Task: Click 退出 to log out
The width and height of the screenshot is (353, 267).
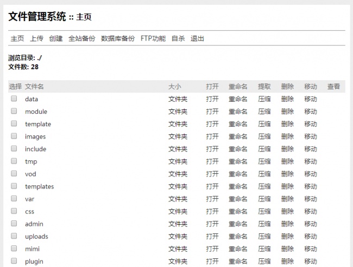Action: pos(197,38)
